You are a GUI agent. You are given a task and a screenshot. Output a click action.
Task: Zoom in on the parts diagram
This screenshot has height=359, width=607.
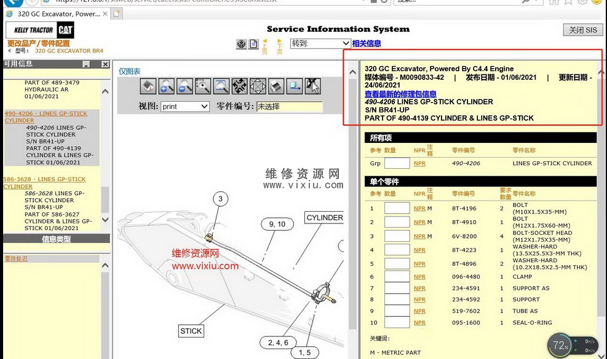click(167, 86)
